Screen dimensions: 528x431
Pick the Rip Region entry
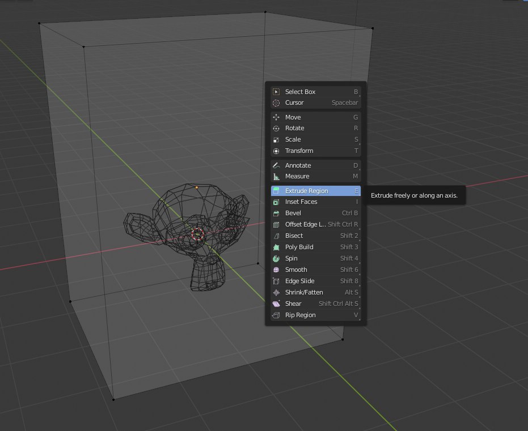tap(315, 315)
